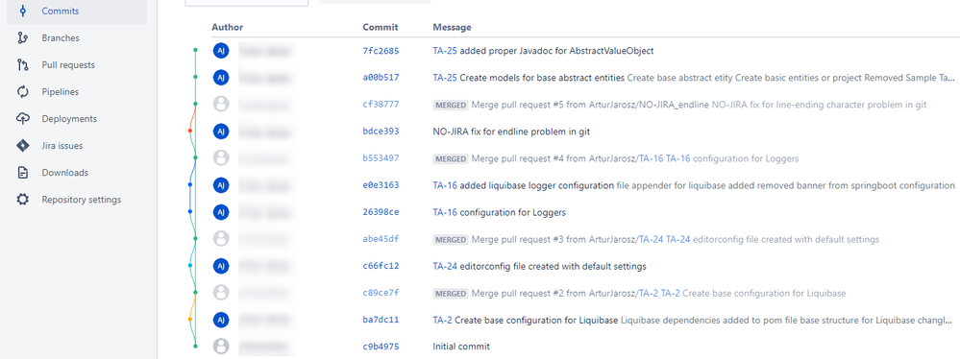Click blue graph node beside commit e0e3163
This screenshot has height=359, width=960.
click(190, 184)
